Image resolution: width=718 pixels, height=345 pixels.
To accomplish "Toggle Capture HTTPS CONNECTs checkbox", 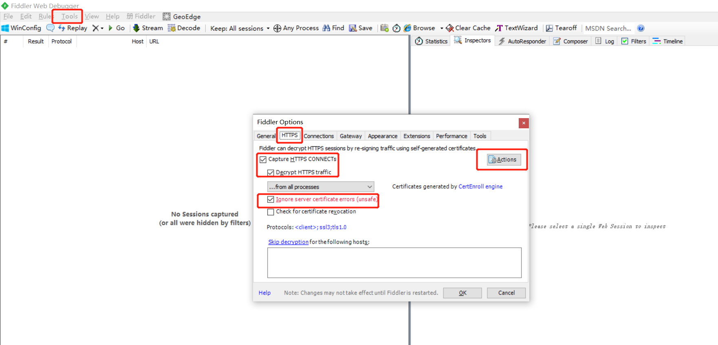I will tap(263, 159).
